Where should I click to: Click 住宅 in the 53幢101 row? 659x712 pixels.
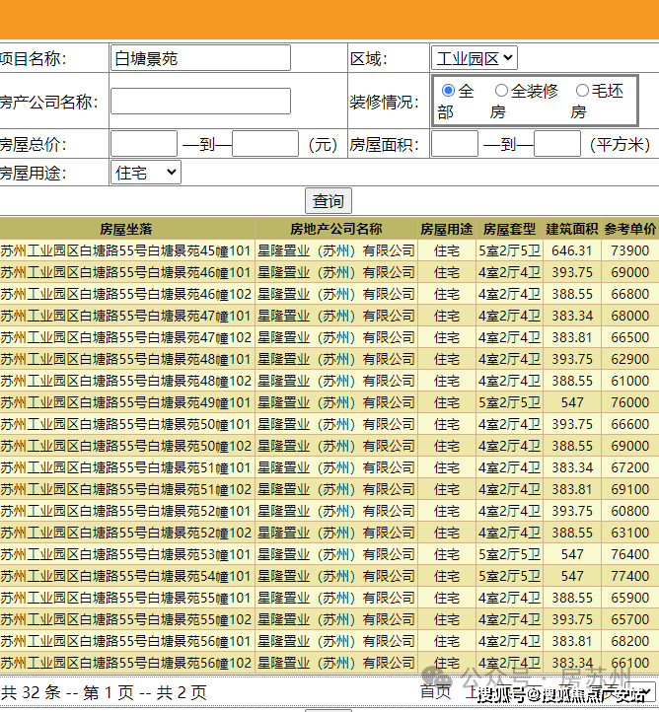click(x=447, y=554)
